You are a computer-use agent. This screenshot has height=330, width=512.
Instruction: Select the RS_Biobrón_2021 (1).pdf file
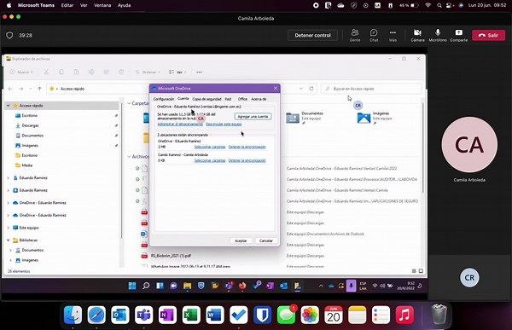[x=171, y=256]
